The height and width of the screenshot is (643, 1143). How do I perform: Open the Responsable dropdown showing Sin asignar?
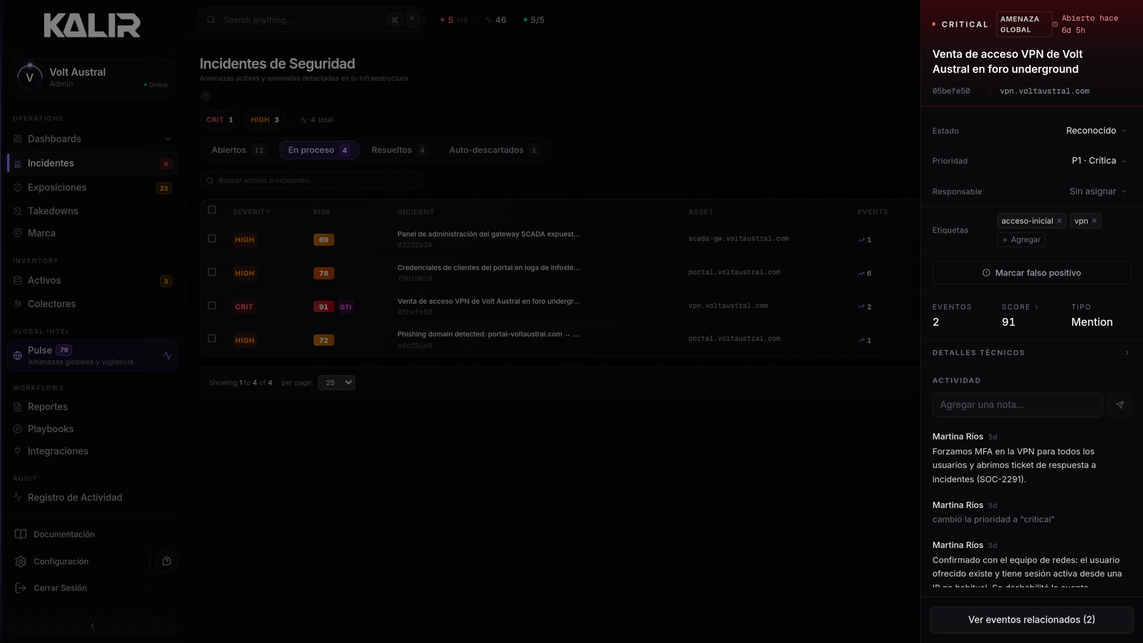pos(1097,191)
